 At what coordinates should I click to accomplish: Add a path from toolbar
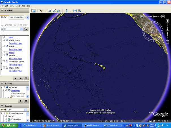tap(54, 11)
